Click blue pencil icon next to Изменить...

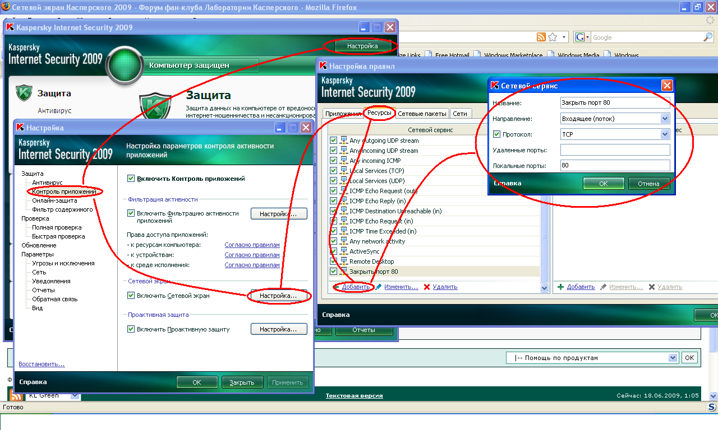379,287
